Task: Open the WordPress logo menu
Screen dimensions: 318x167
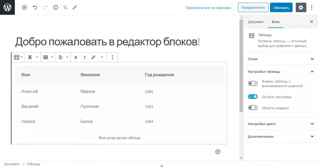Action: (7, 7)
